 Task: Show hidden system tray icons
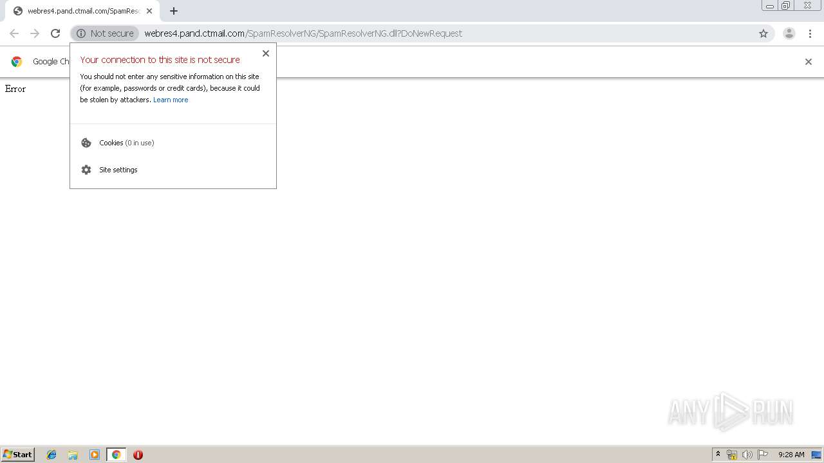pyautogui.click(x=718, y=455)
